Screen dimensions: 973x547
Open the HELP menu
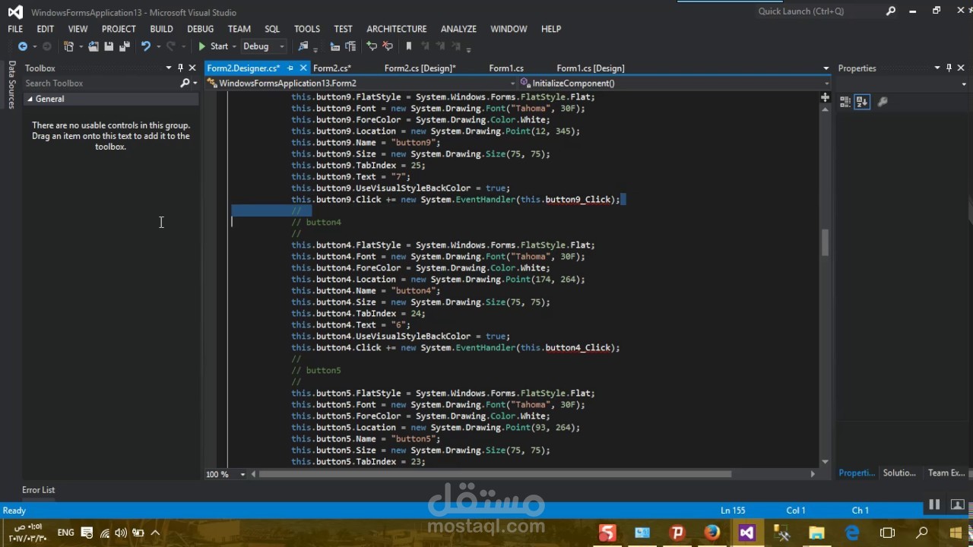(x=551, y=29)
